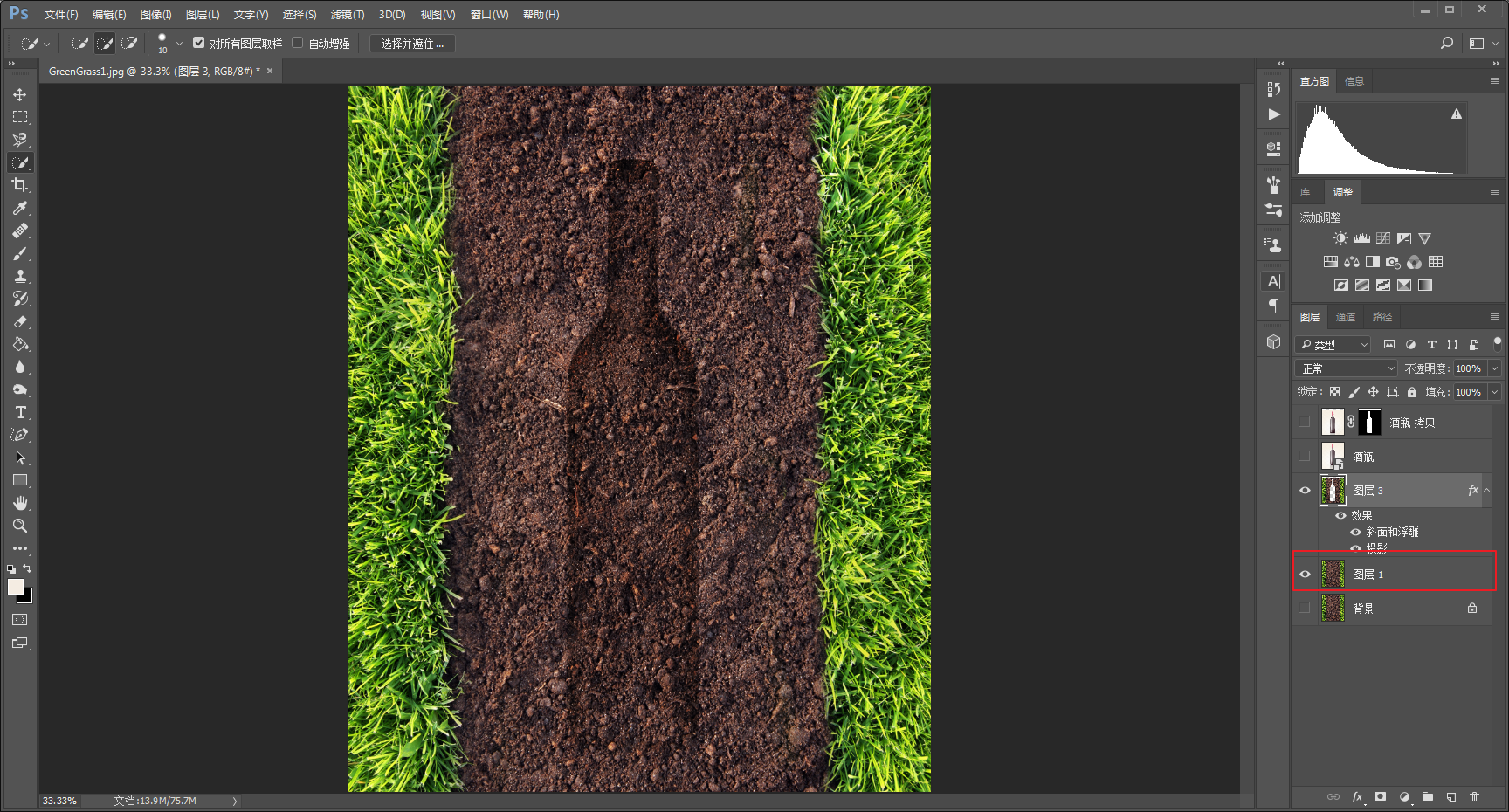The width and height of the screenshot is (1509, 812).
Task: Select the Lasso tool
Action: [19, 140]
